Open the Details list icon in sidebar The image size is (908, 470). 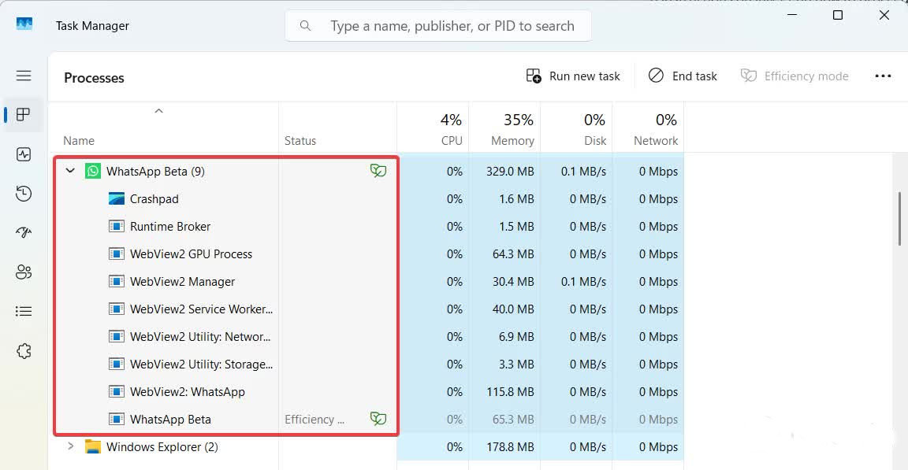pos(24,312)
